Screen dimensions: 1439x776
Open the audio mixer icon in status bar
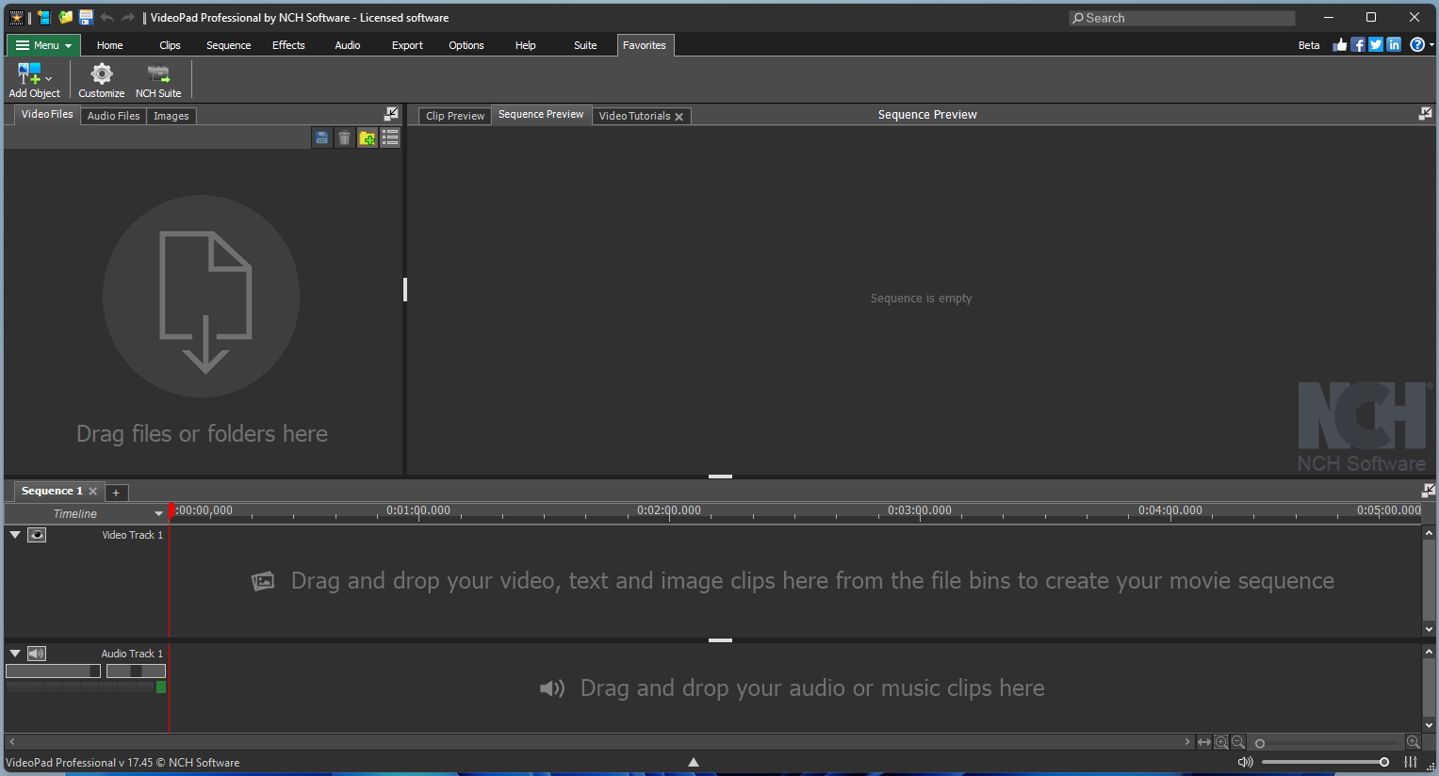pos(1411,762)
